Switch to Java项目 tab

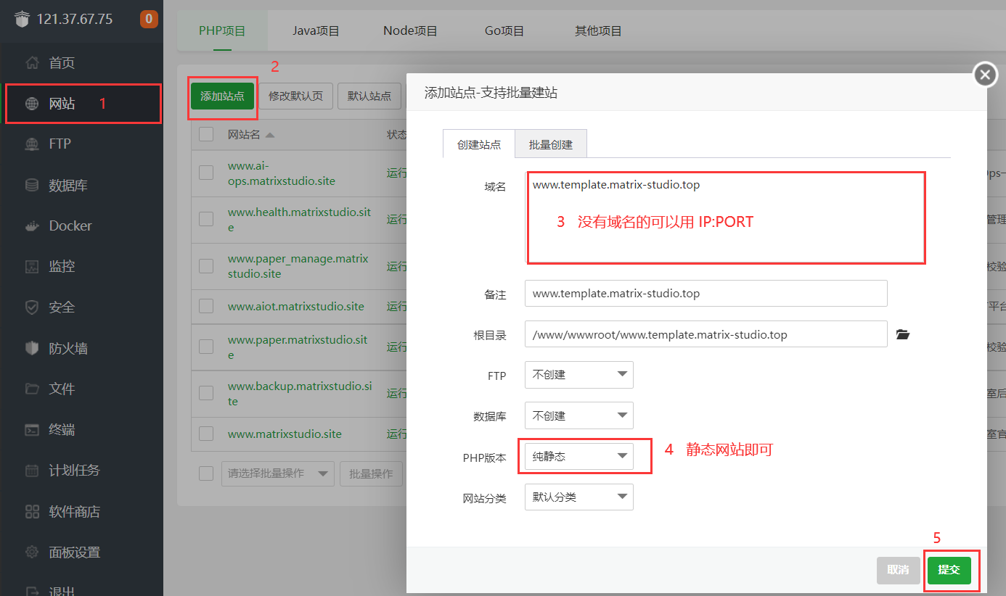pos(316,30)
